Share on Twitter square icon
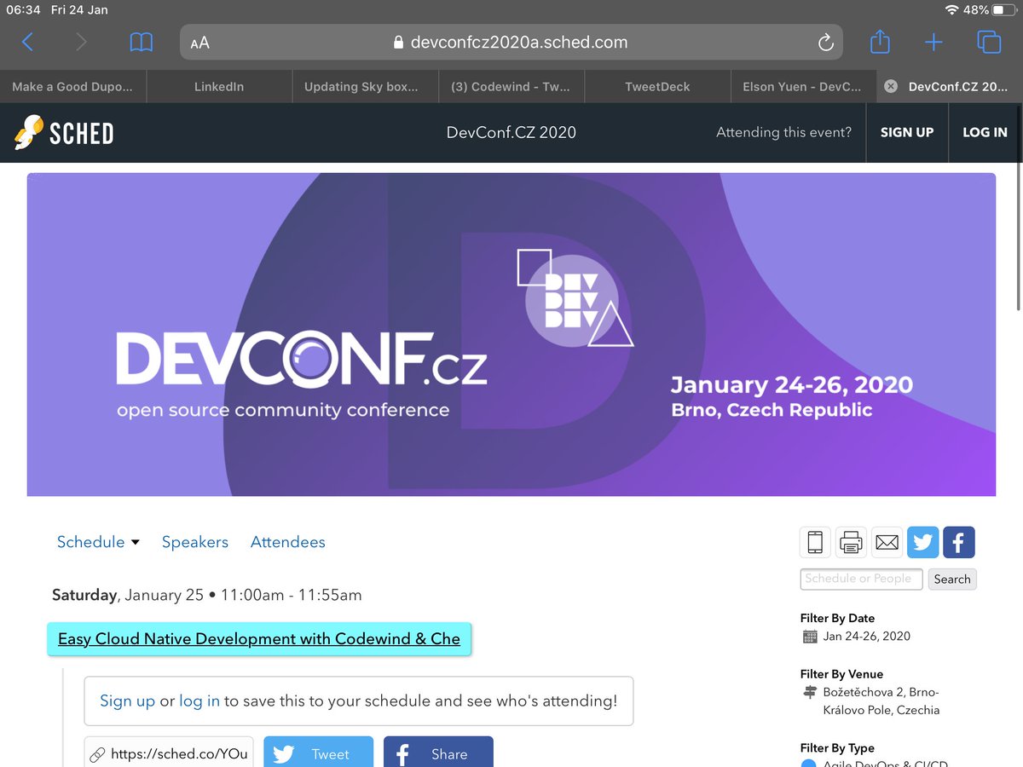This screenshot has height=767, width=1023. pos(922,542)
